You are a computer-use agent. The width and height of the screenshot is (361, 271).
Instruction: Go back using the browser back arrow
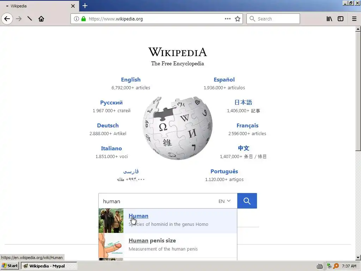click(x=7, y=19)
